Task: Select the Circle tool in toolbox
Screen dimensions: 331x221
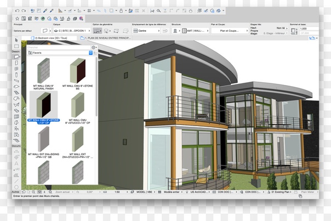Action: [16, 187]
